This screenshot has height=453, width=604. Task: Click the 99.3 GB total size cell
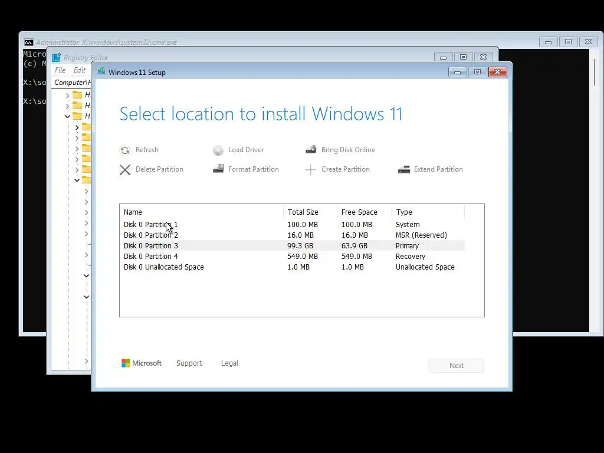coord(300,246)
